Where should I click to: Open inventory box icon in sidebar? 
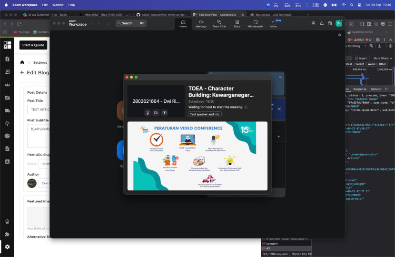click(7, 136)
